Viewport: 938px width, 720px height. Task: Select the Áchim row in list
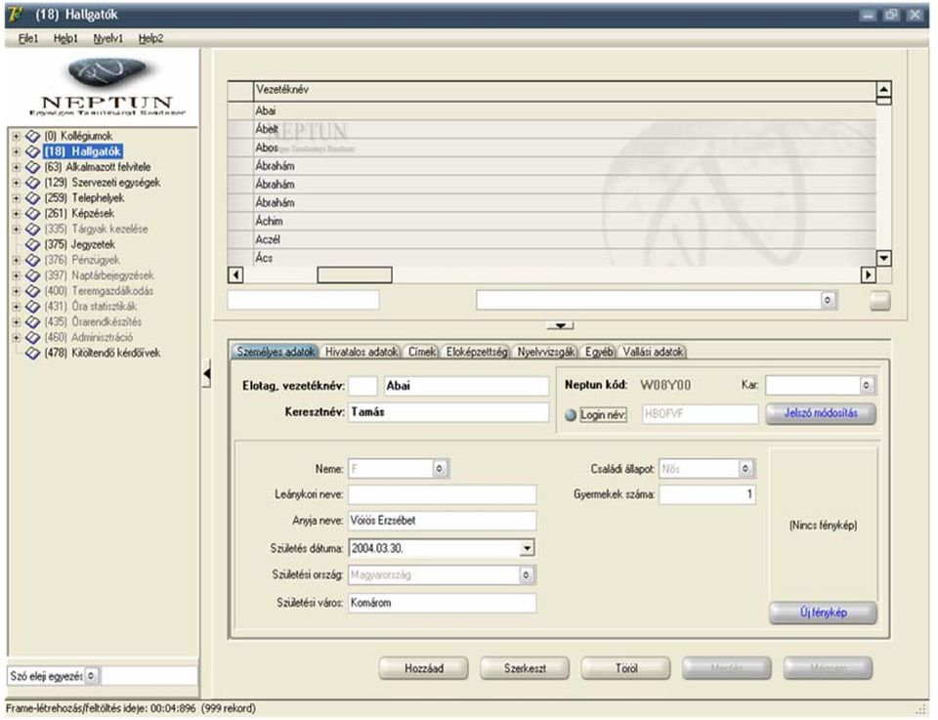tap(551, 221)
